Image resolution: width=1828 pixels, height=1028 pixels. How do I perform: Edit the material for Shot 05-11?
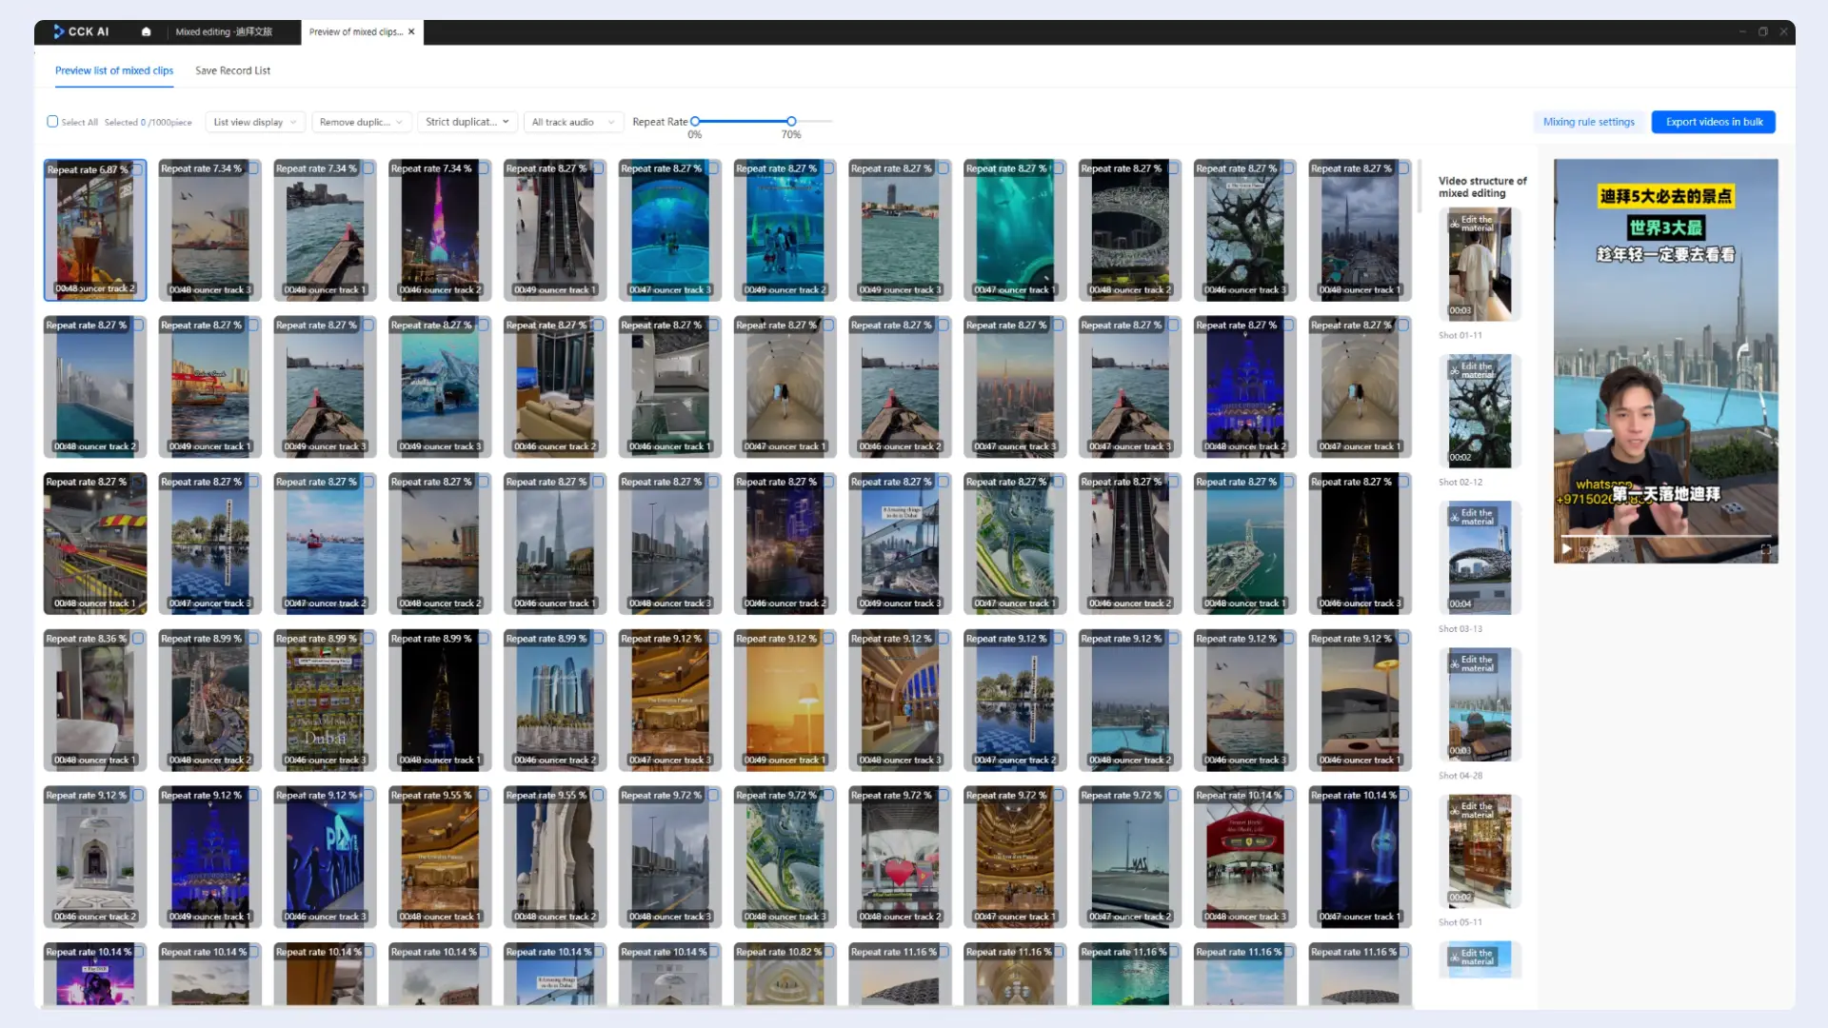1472,810
